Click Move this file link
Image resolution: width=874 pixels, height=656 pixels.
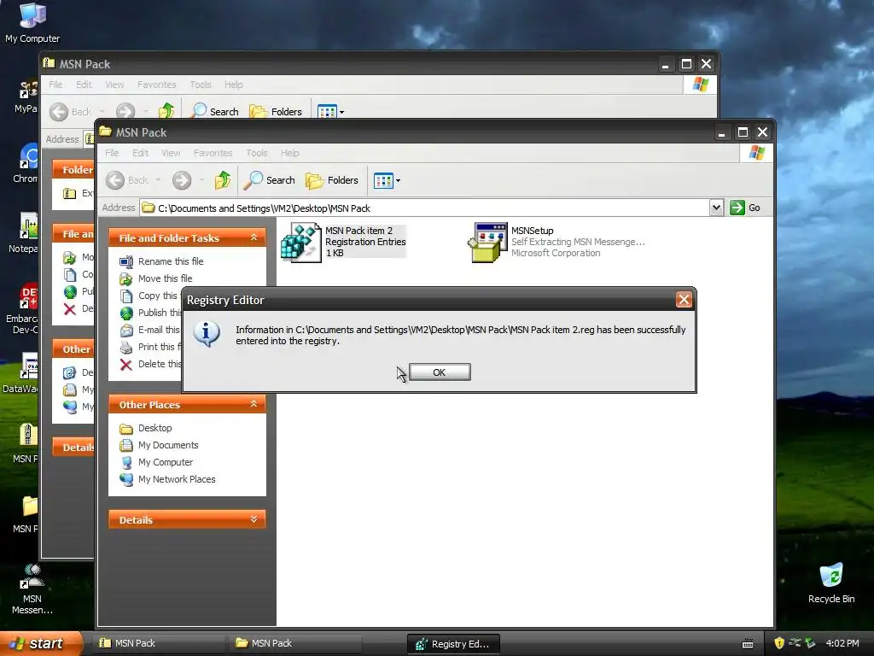tap(165, 278)
